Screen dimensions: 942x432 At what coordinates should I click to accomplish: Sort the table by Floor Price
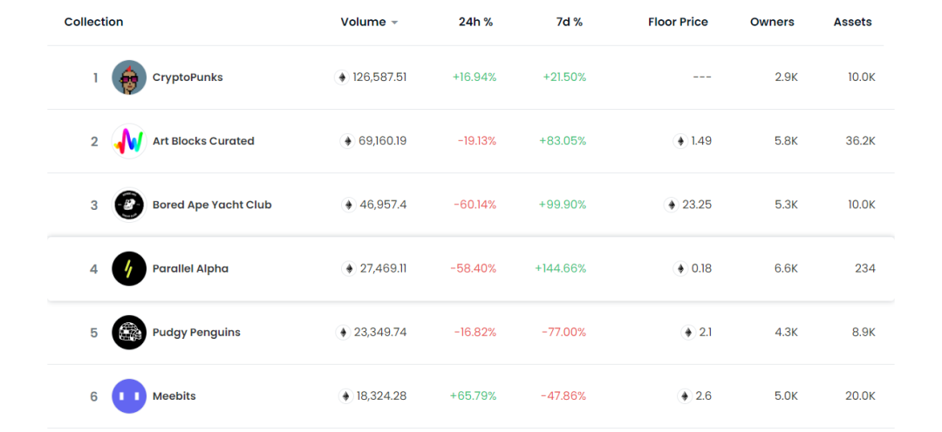coord(679,22)
